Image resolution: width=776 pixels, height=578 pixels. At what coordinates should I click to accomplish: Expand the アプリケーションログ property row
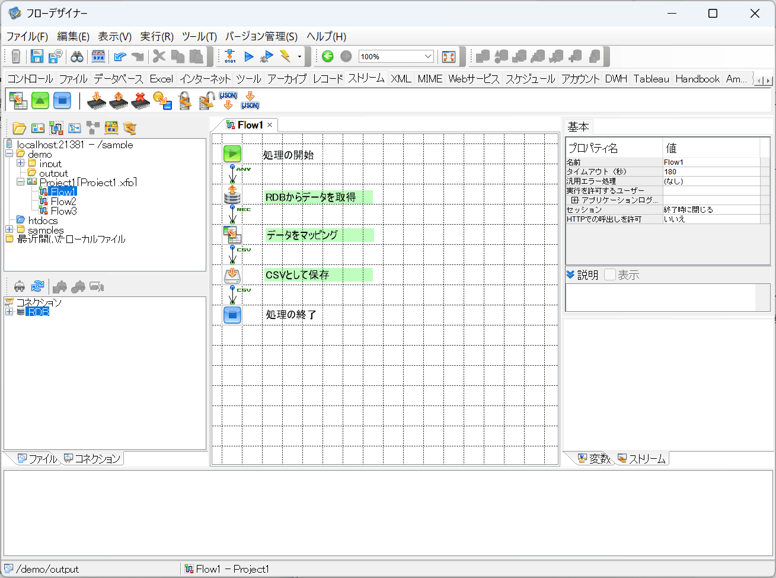pos(574,200)
